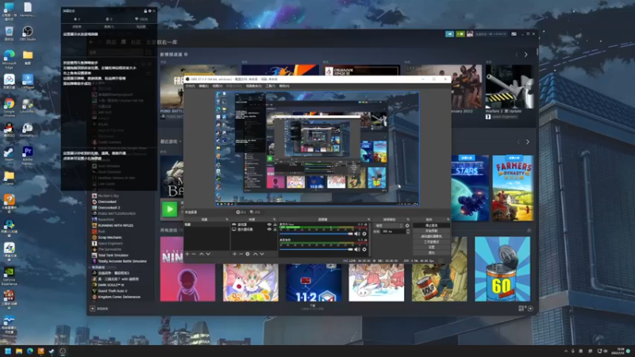Open Google Chrome desktop shortcut
This screenshot has height=357, width=635.
pyautogui.click(x=10, y=107)
